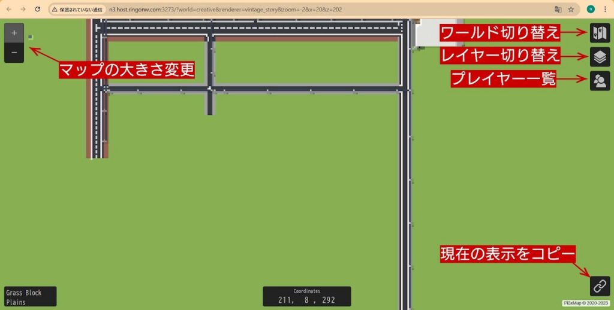Click the Pl3xMap attribution link
Screen dimensions: 614x310
pyautogui.click(x=586, y=303)
